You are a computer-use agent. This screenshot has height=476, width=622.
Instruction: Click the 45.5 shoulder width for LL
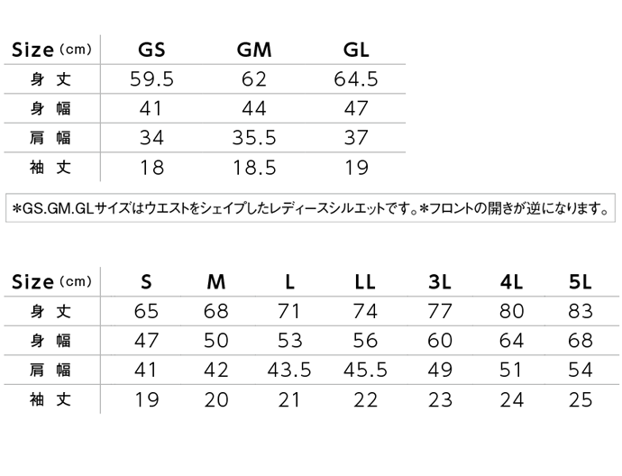click(x=365, y=370)
